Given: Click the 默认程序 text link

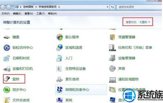Looking at the screenshot, I should [72, 37].
